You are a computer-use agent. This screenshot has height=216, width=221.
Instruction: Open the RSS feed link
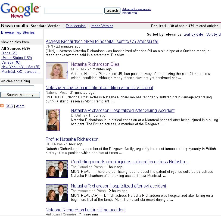[9, 106]
